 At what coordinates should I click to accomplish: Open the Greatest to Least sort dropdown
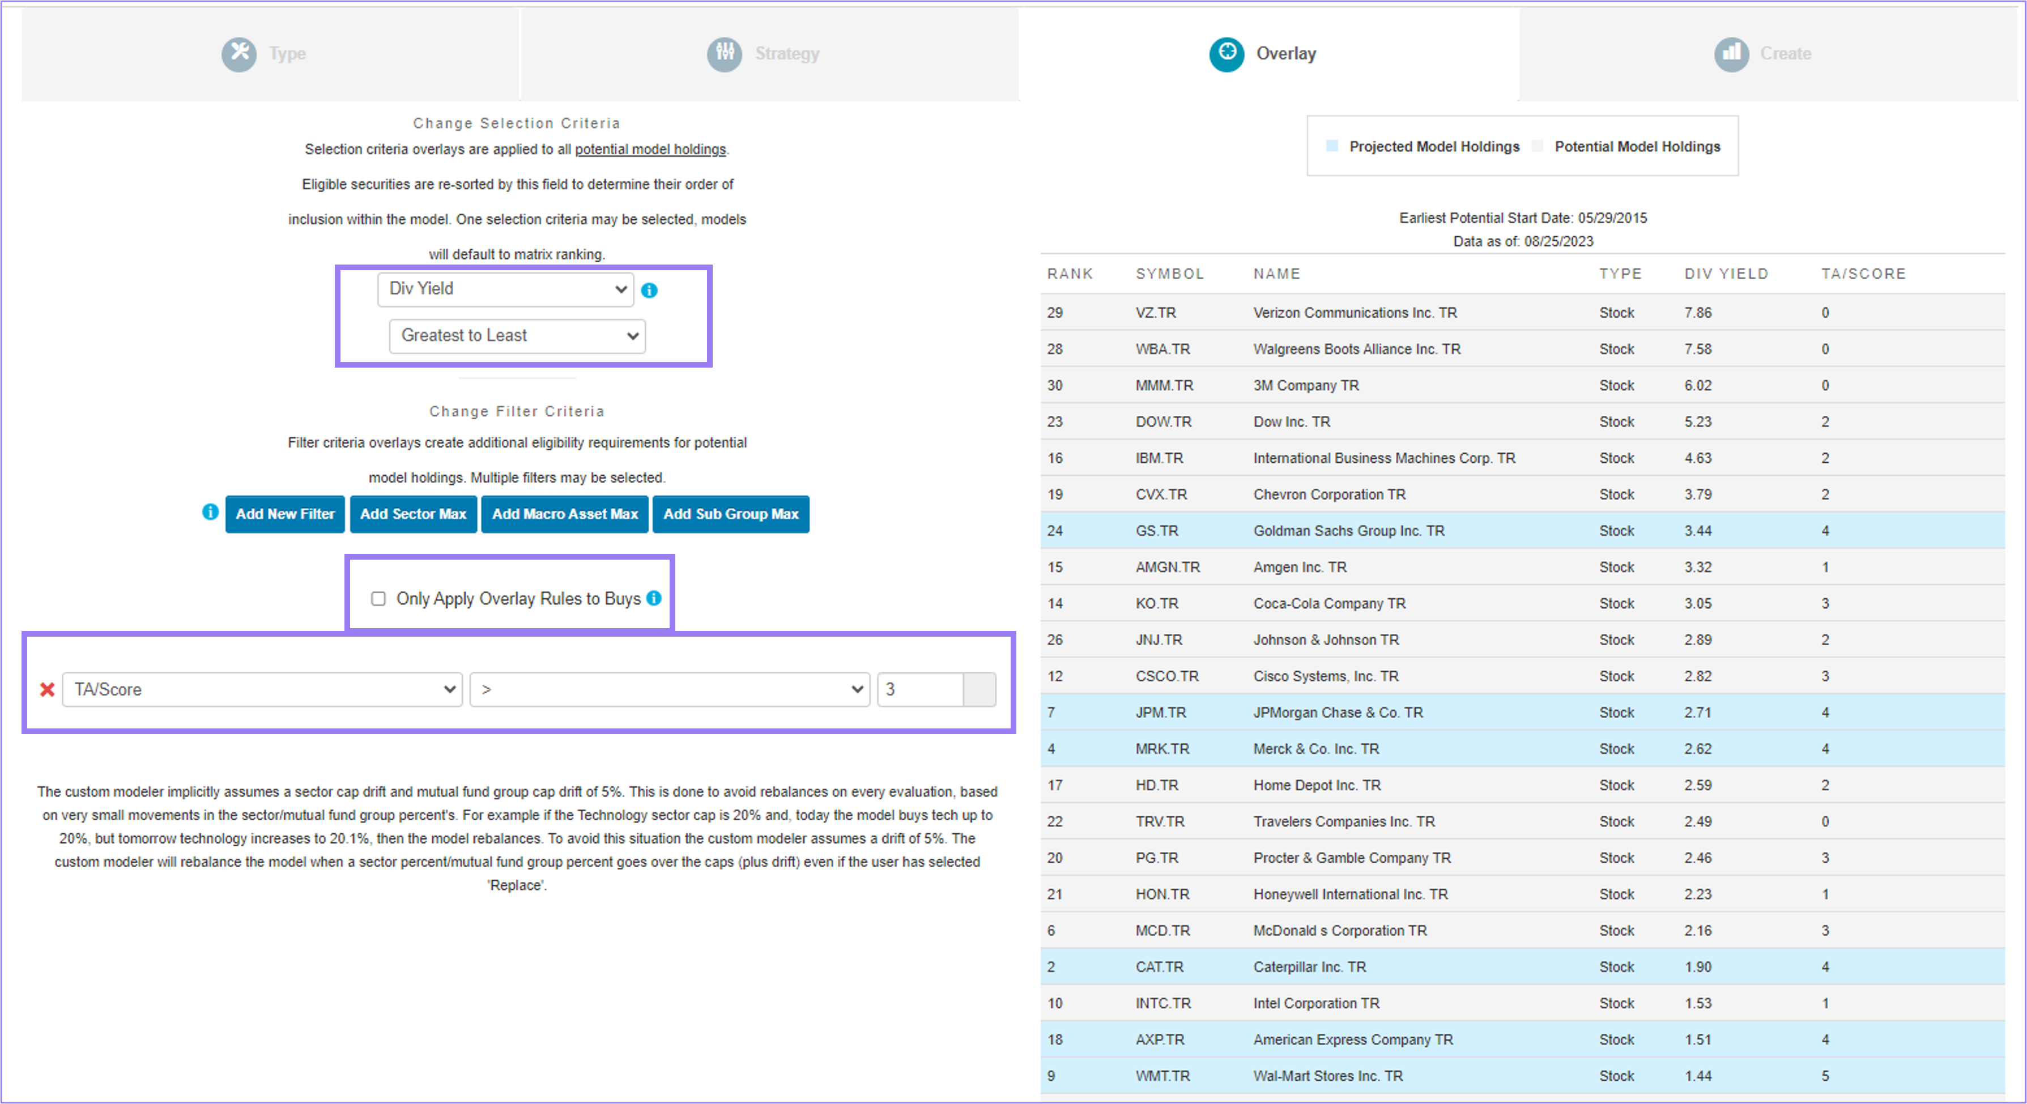(518, 336)
